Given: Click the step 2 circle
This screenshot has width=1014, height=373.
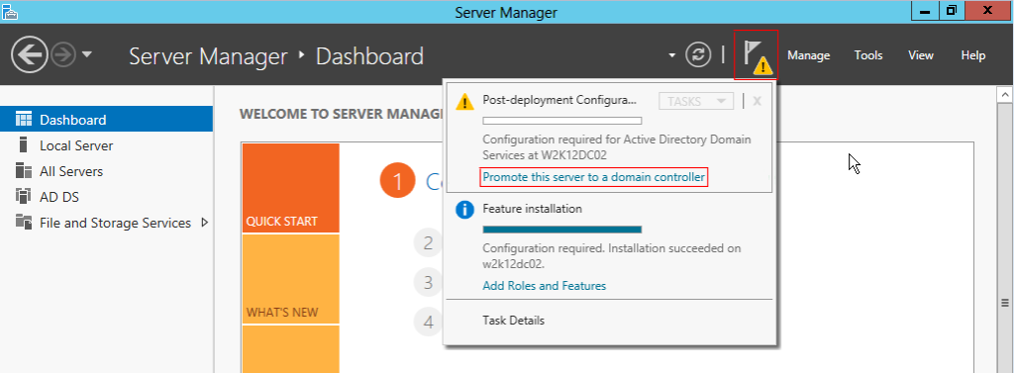Looking at the screenshot, I should click(x=428, y=243).
